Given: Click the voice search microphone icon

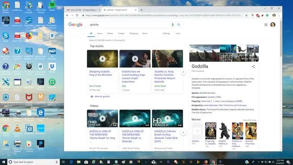Looking at the screenshot, I should click(173, 25).
